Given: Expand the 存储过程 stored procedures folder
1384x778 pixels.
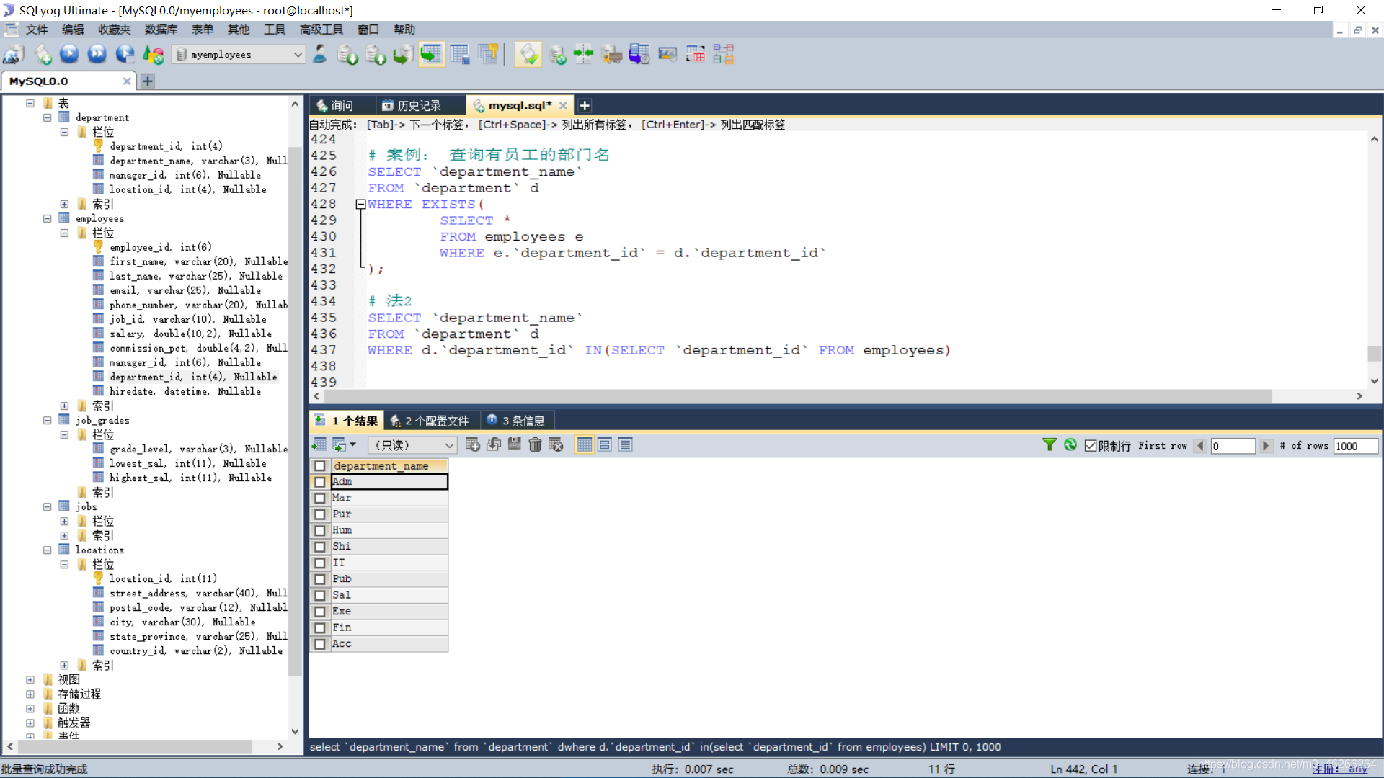Looking at the screenshot, I should coord(30,694).
